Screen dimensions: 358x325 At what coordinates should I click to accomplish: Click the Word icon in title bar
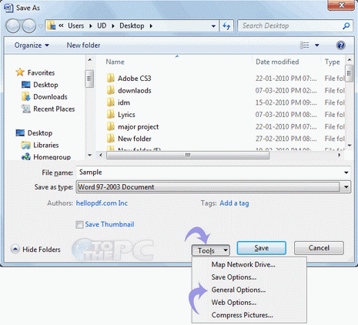coord(8,8)
